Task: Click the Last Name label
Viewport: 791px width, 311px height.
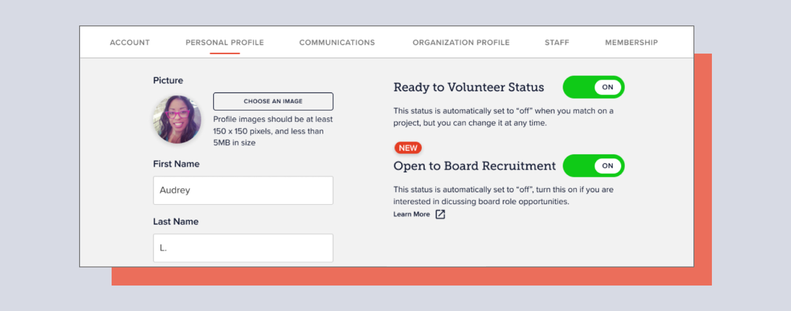Action: [176, 221]
